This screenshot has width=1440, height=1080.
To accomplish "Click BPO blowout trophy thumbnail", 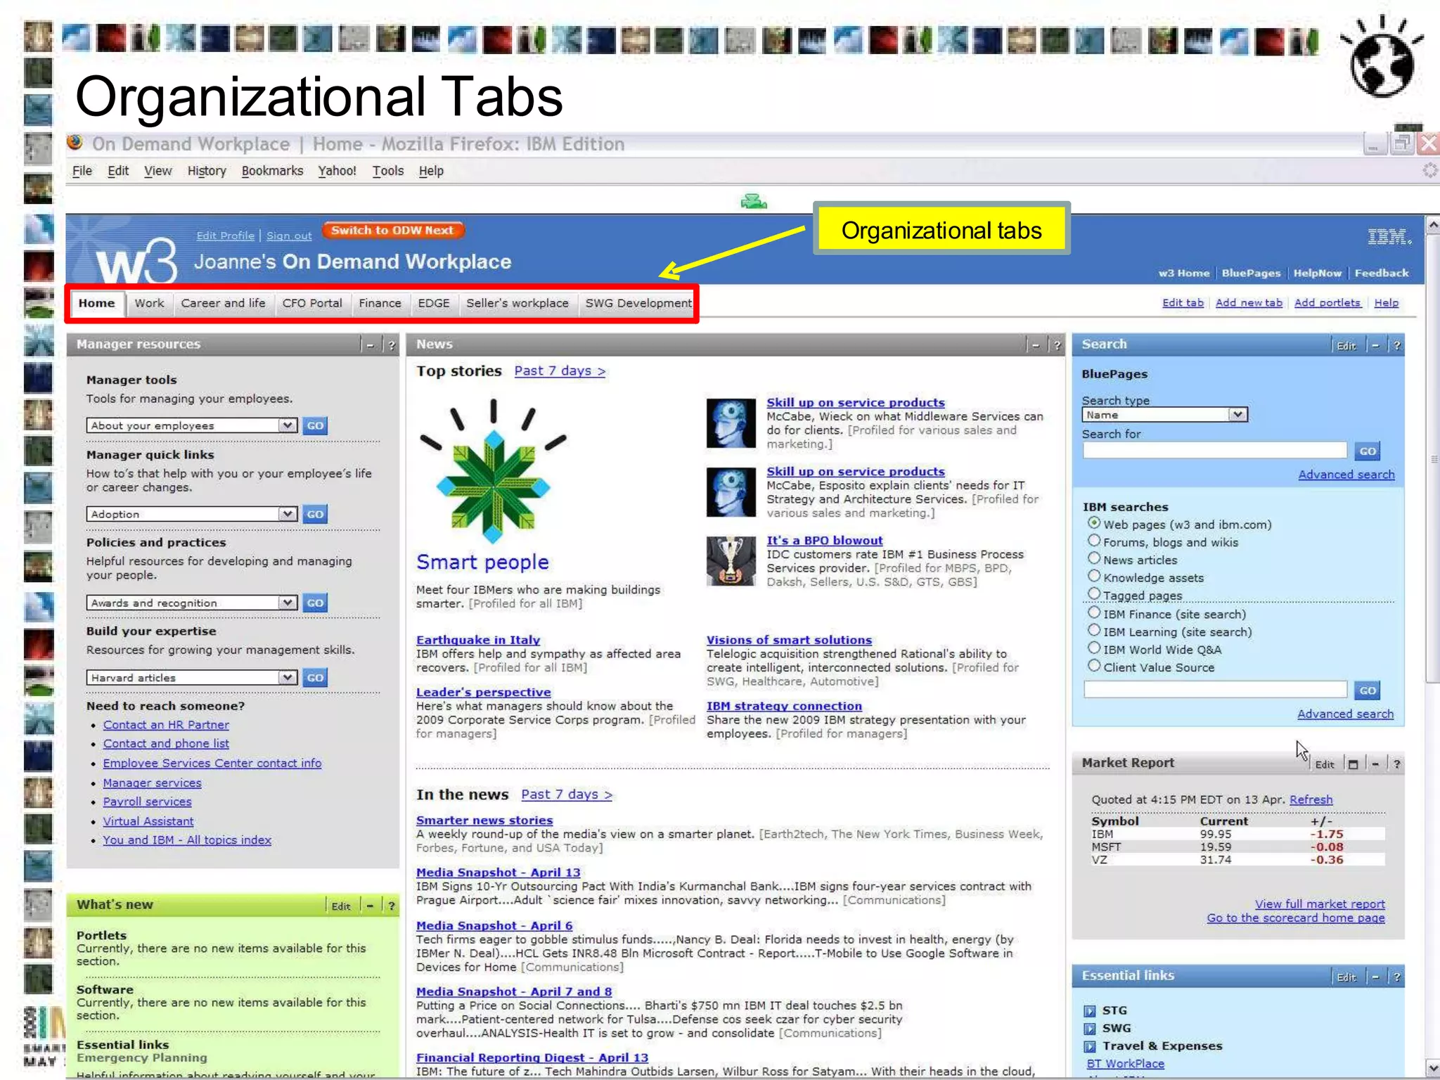I will pos(731,561).
